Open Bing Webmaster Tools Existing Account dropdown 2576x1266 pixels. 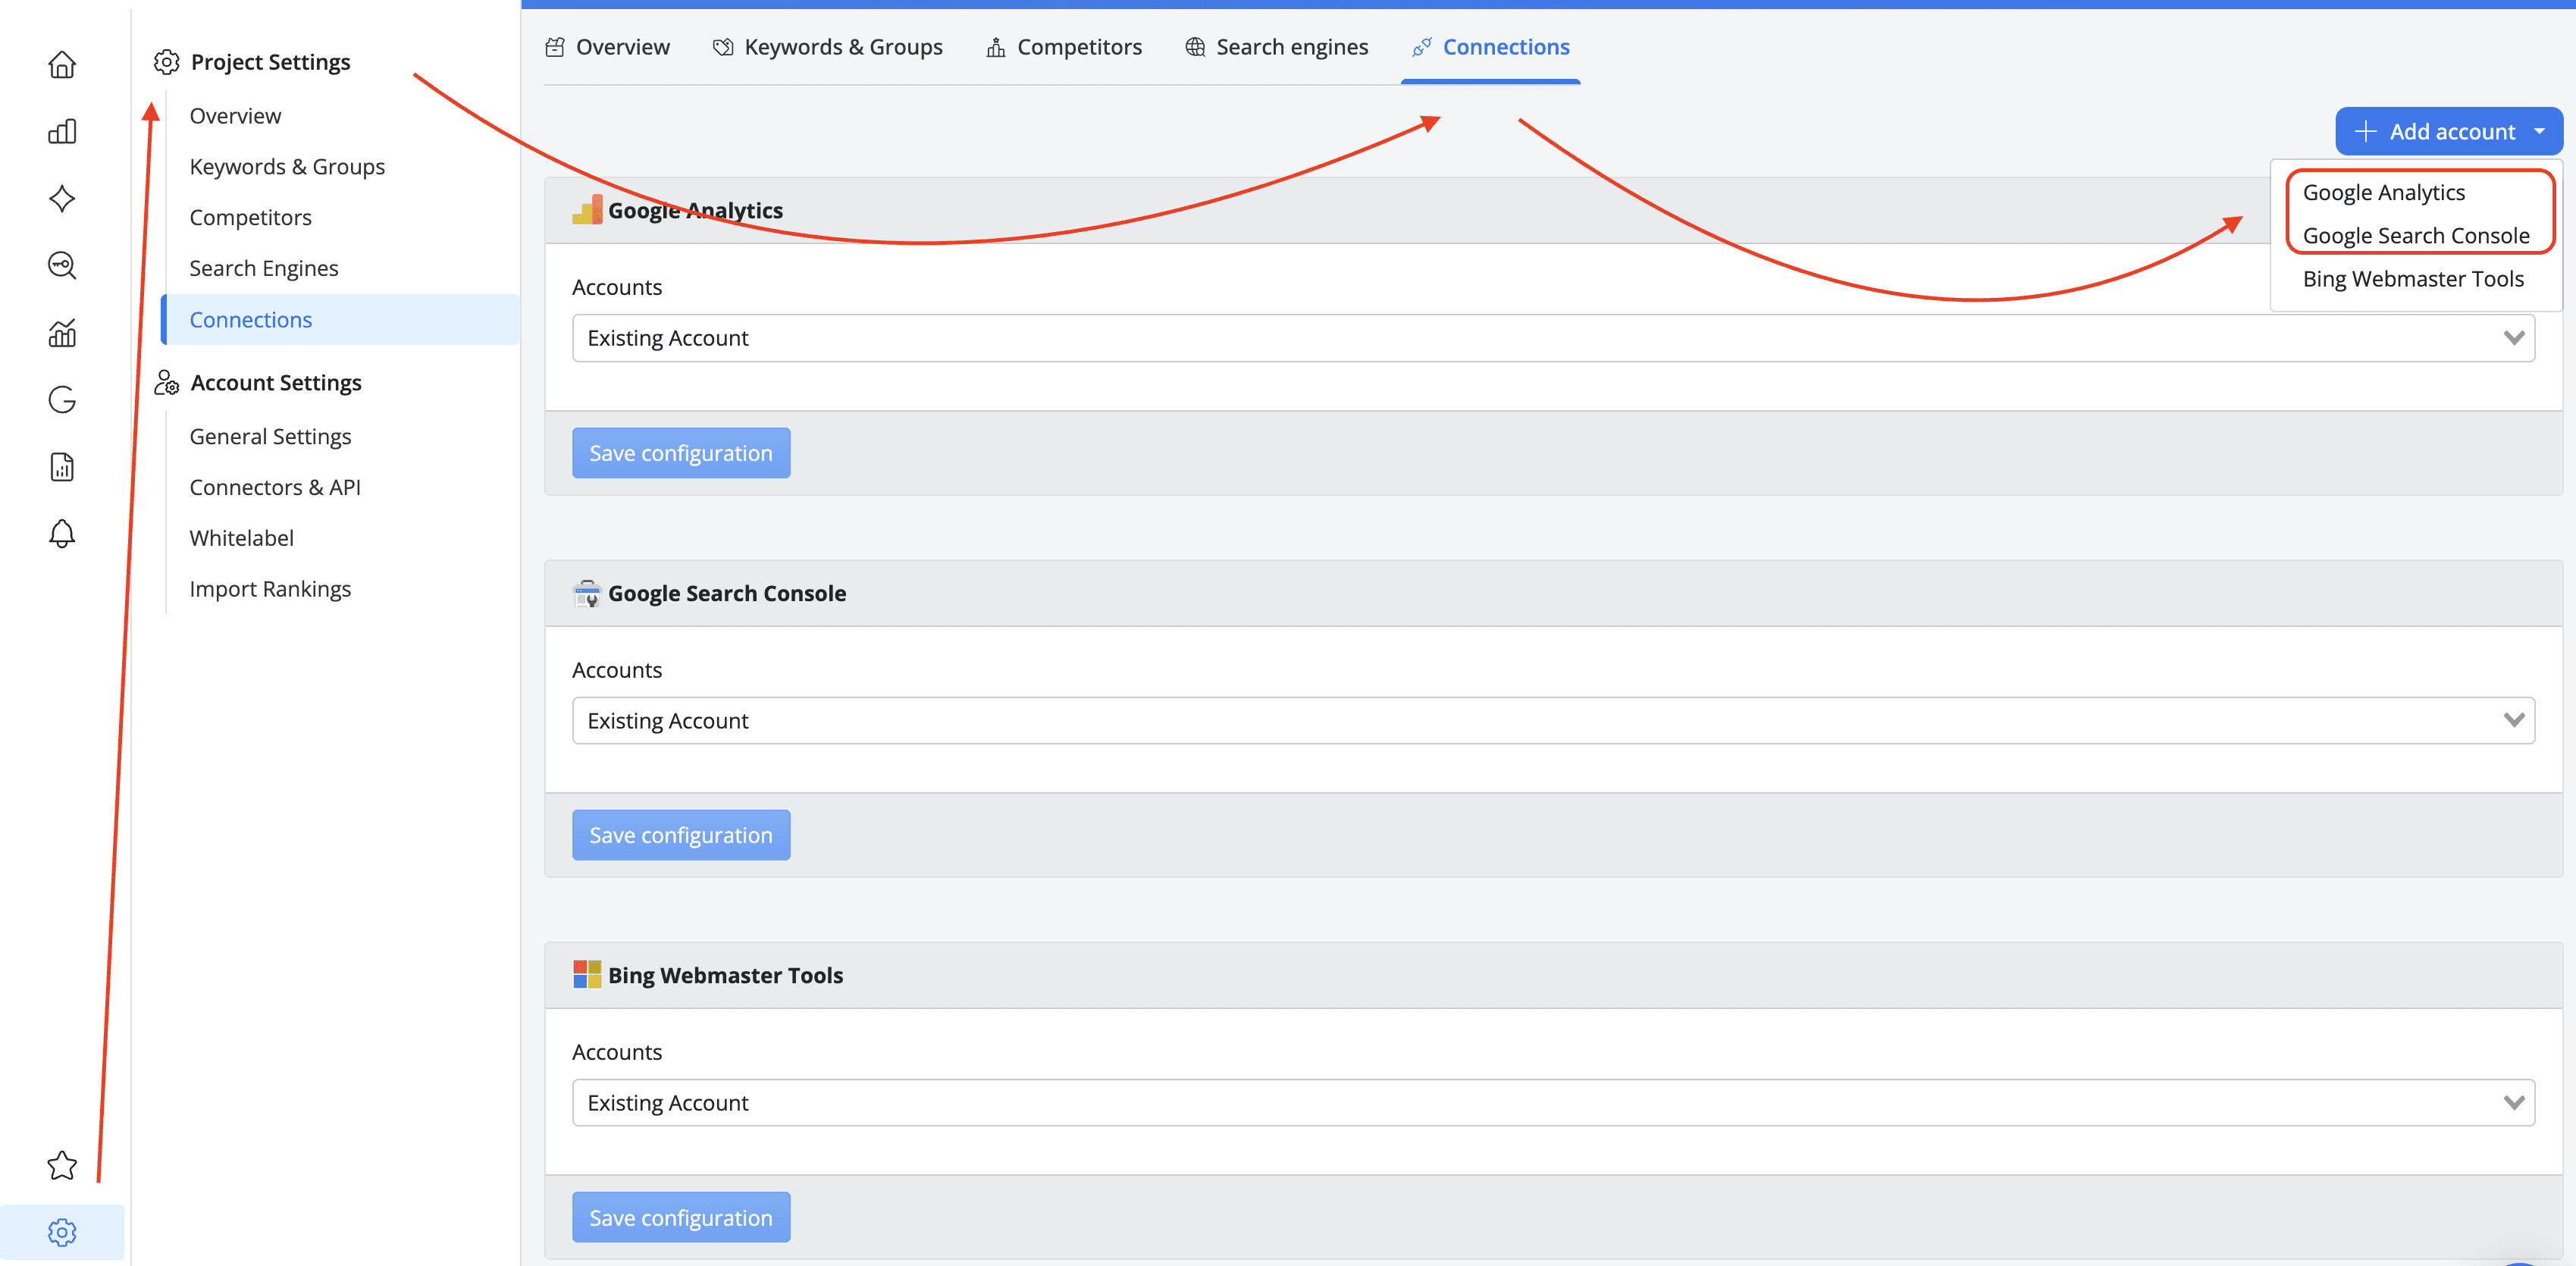click(1553, 1102)
